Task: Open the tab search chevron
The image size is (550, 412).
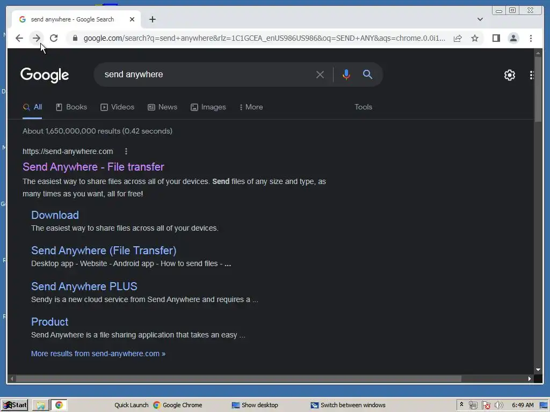Action: pyautogui.click(x=480, y=19)
